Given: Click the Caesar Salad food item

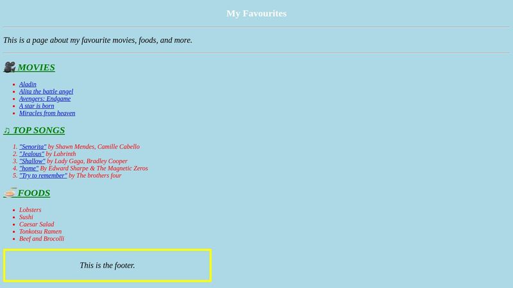Looking at the screenshot, I should [x=37, y=224].
